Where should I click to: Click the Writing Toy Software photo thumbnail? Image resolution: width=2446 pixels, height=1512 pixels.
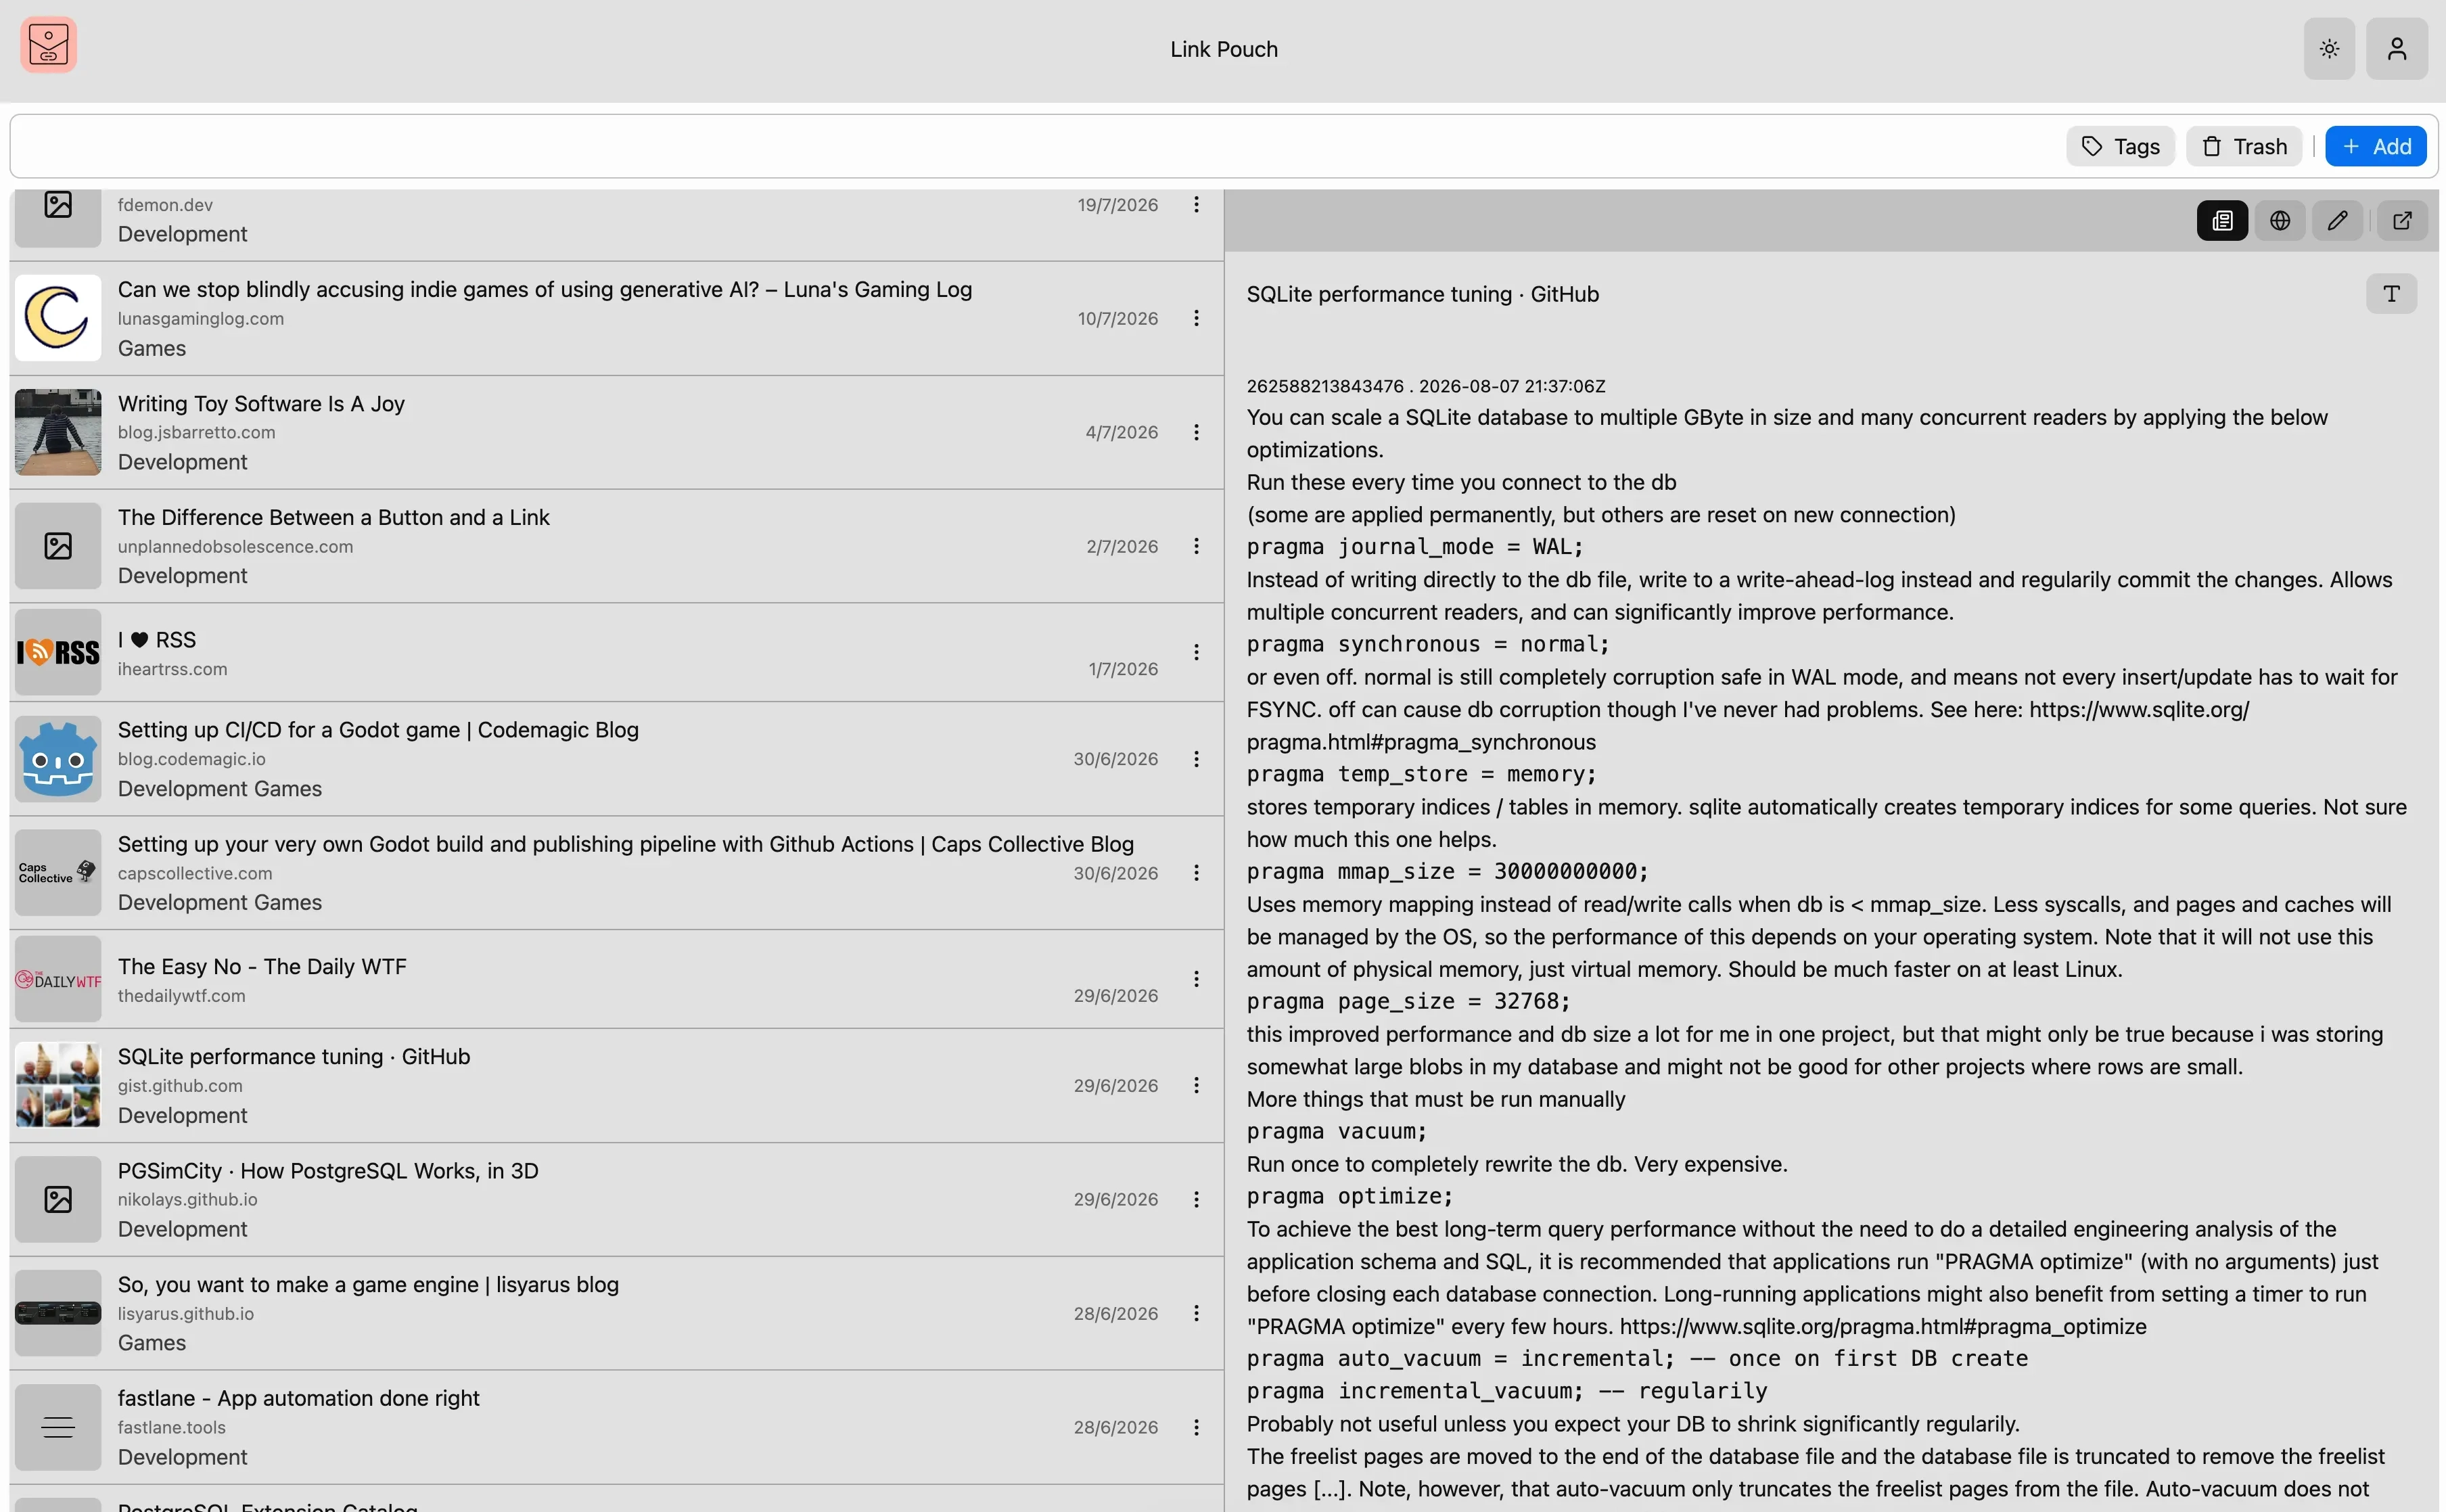tap(58, 432)
